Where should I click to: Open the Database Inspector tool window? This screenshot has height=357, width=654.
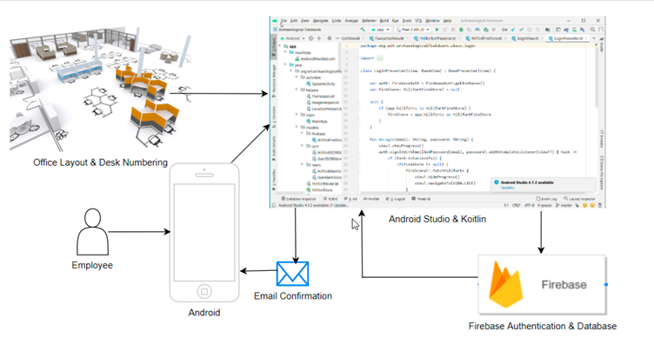(x=298, y=199)
